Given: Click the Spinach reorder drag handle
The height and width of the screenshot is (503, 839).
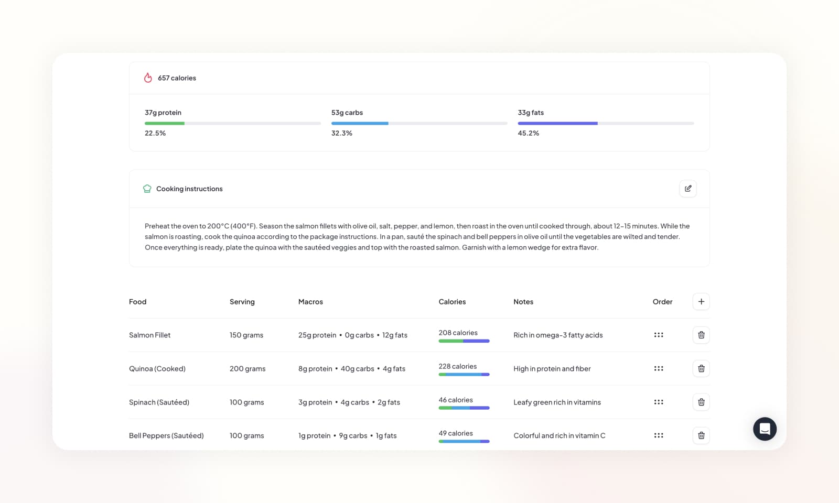Looking at the screenshot, I should [x=659, y=402].
